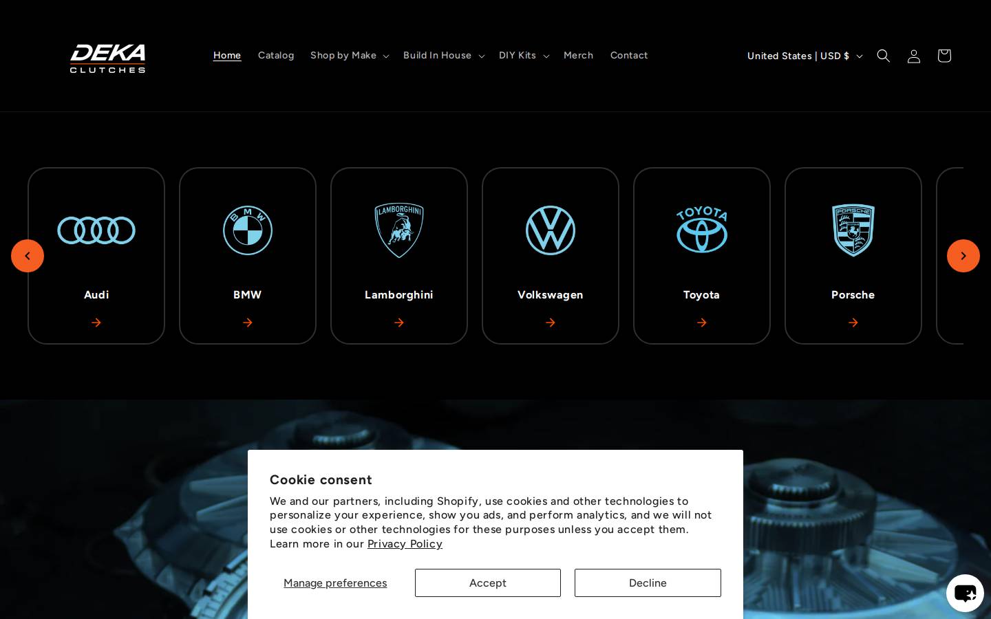Click the Volkswagen VW logo
Image resolution: width=991 pixels, height=619 pixels.
click(x=551, y=230)
